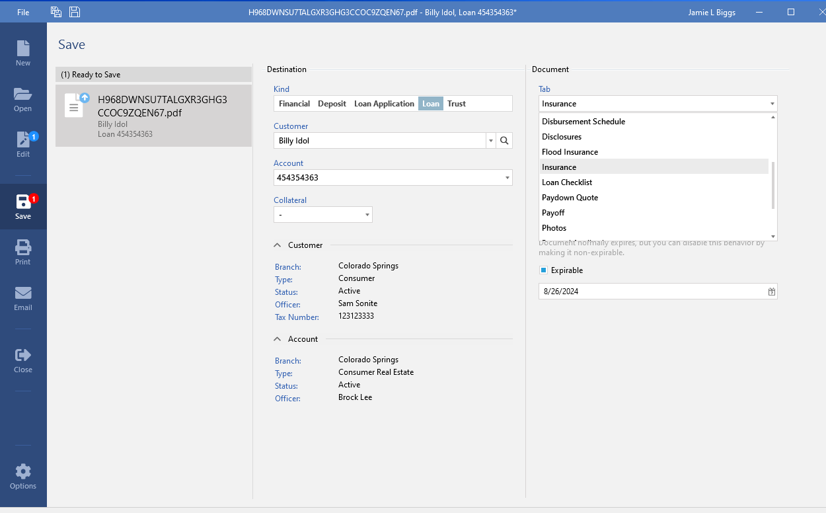The image size is (826, 513).
Task: Collapse the Customer details section
Action: (278, 245)
